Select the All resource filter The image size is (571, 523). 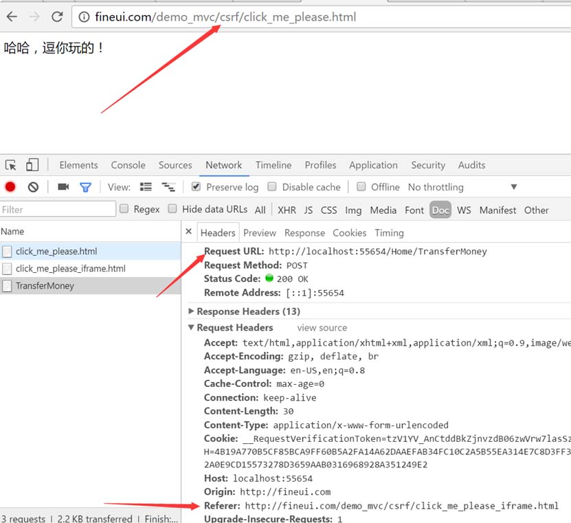coord(260,210)
